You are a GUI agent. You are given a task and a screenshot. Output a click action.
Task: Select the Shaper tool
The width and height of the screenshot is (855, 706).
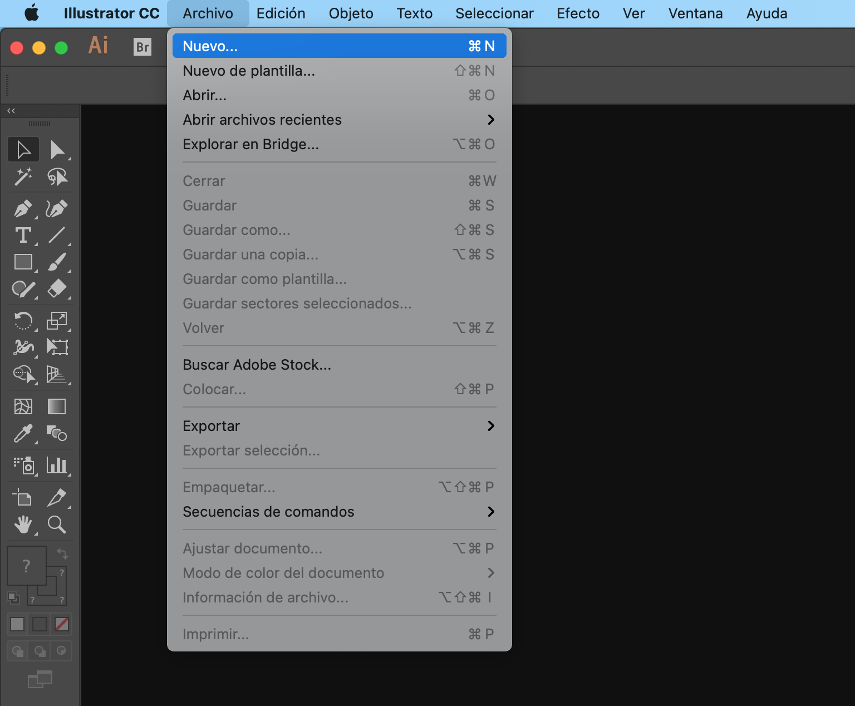pos(23,289)
